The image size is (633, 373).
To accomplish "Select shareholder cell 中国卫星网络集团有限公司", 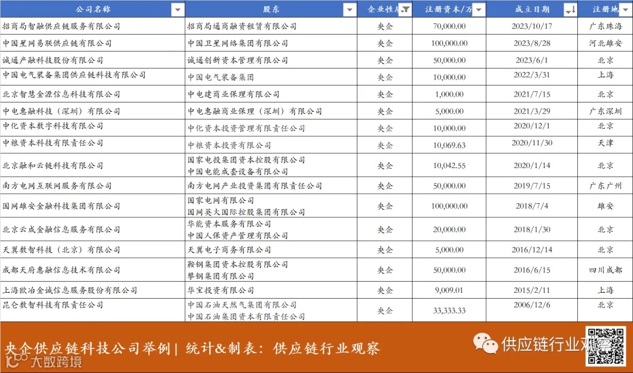I will [x=271, y=43].
